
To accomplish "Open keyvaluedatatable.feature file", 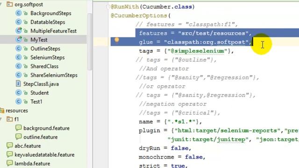I will click(44, 155).
